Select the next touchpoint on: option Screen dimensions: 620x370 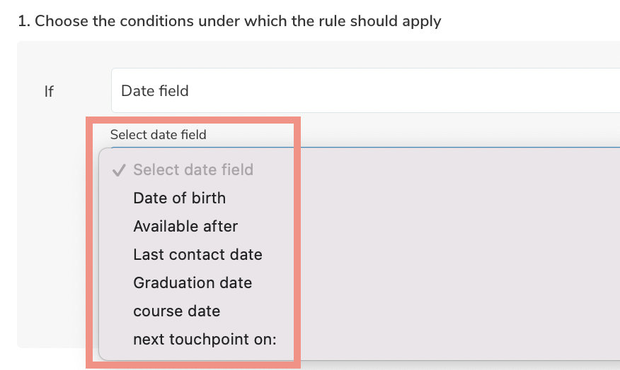(x=205, y=340)
